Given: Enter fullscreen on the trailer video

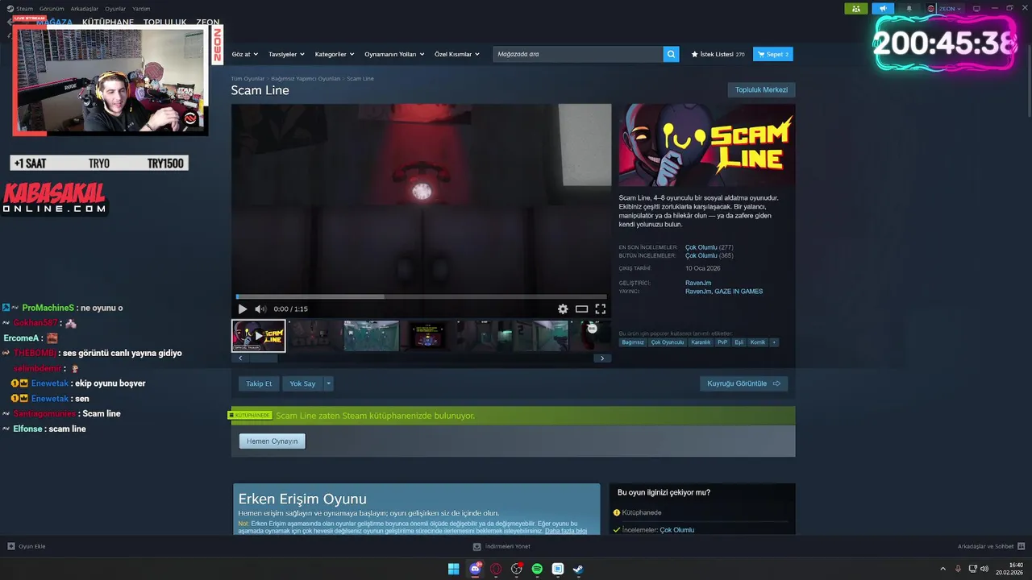Looking at the screenshot, I should click(x=601, y=309).
